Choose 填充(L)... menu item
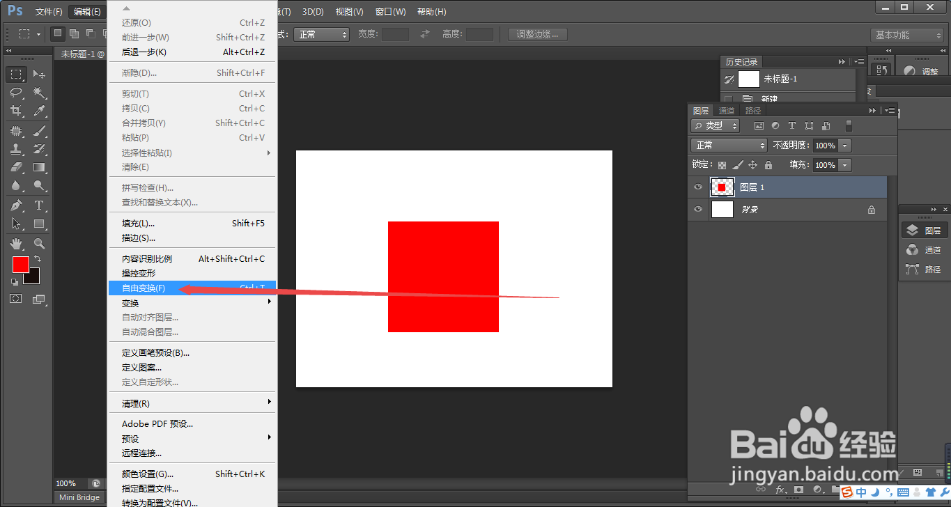 click(192, 224)
